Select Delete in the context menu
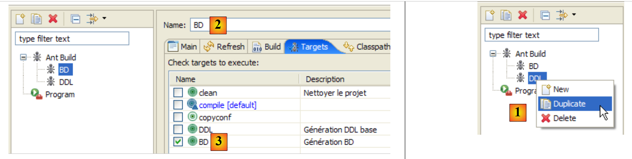 pyautogui.click(x=564, y=118)
